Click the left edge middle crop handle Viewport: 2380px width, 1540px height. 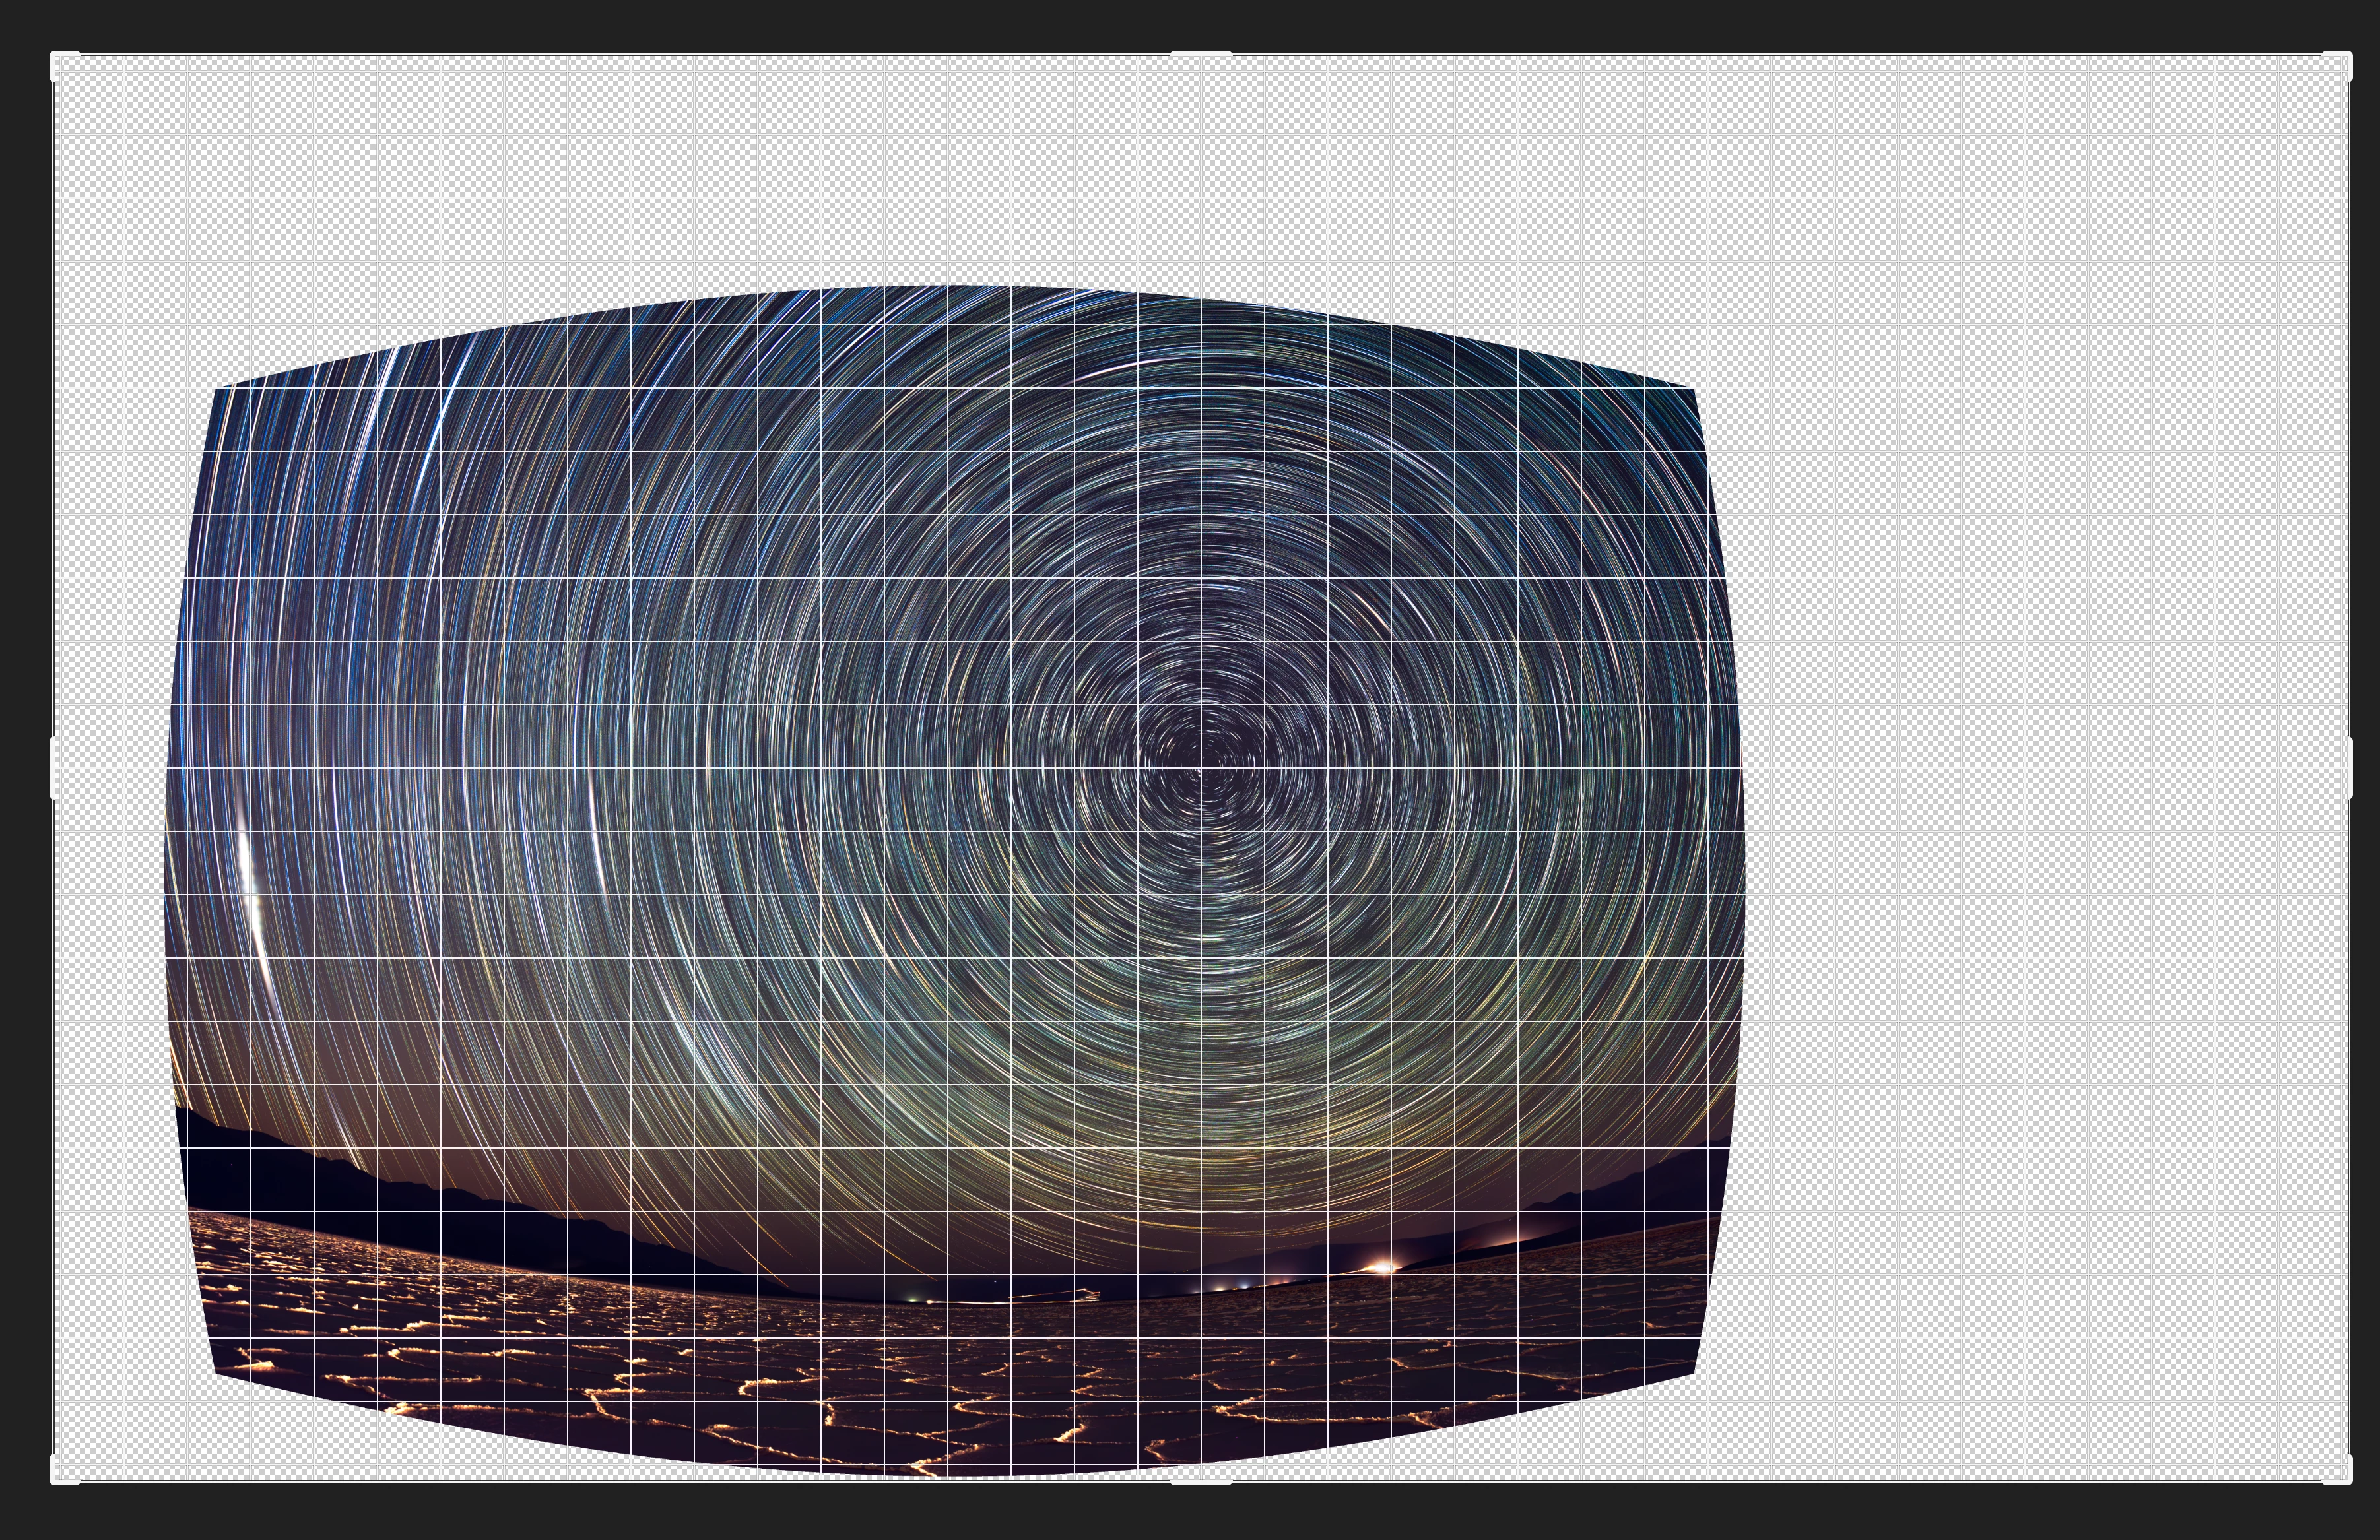(54, 768)
